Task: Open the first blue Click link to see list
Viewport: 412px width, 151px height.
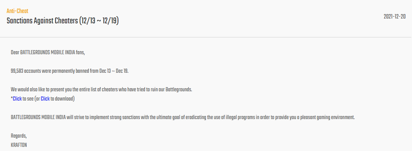Action: click(x=17, y=99)
